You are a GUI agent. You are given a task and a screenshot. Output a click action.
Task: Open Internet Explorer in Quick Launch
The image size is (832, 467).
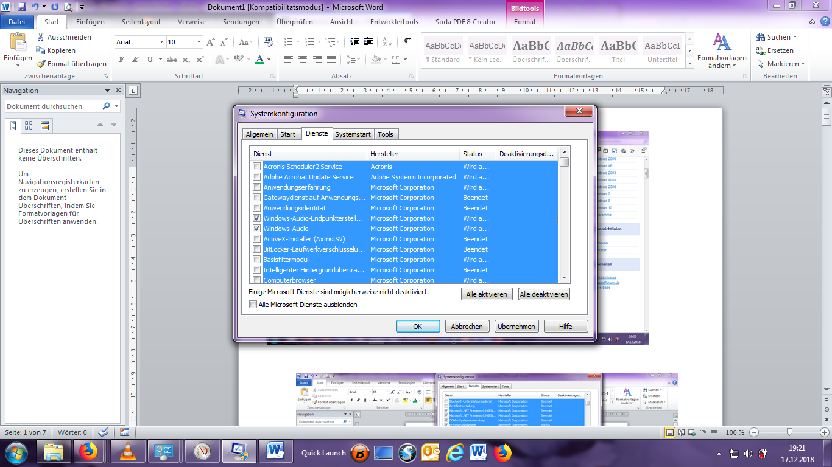coord(455,452)
